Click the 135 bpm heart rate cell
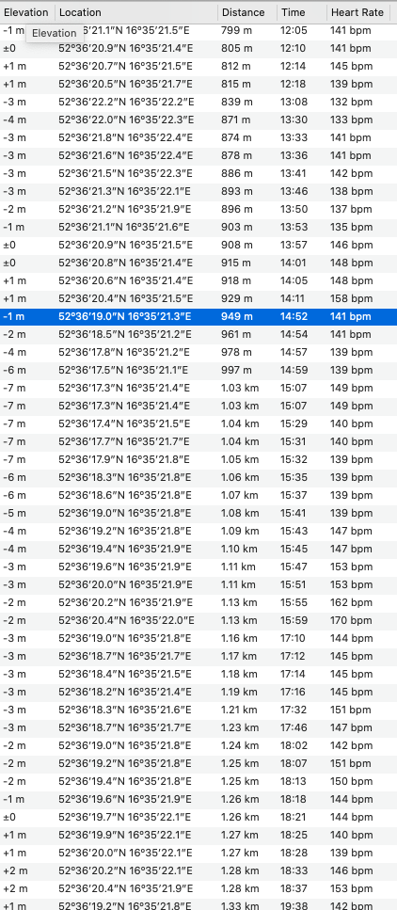Screen dimensions: 397x910 tap(351, 227)
